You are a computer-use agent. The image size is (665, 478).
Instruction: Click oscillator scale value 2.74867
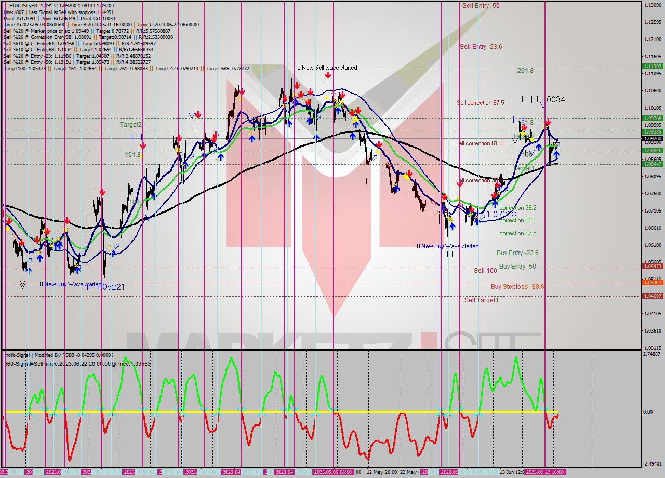coord(653,354)
